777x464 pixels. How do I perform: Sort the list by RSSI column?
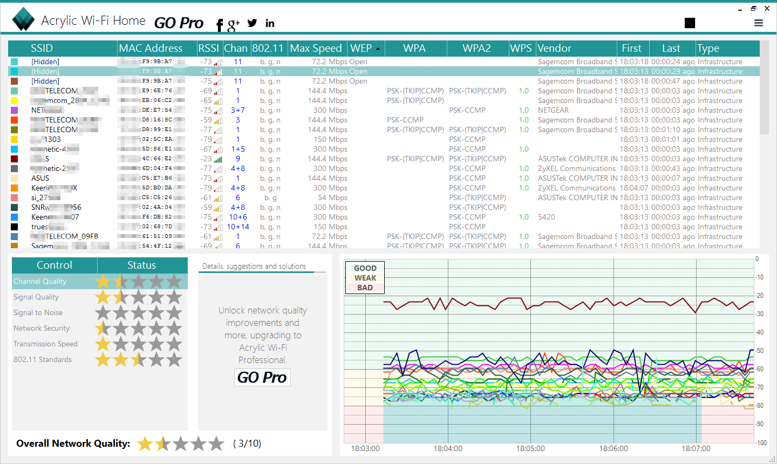pos(208,49)
